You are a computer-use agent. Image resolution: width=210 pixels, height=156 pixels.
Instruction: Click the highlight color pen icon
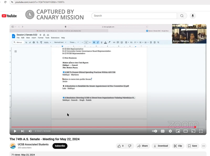point(109,42)
